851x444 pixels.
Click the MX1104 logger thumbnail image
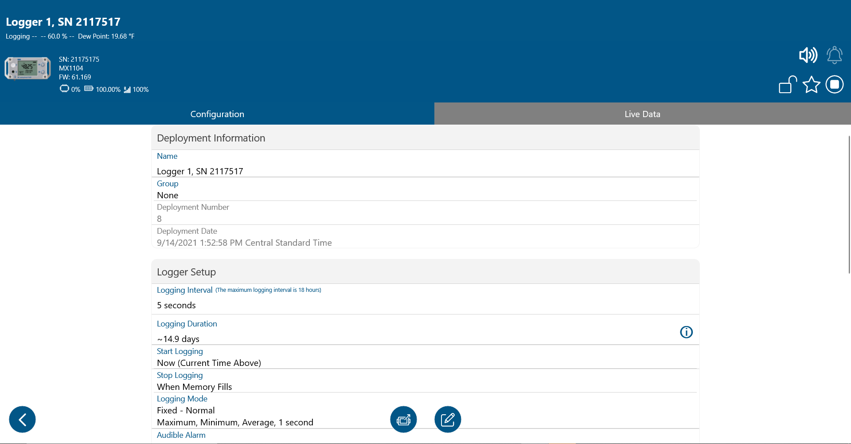tap(27, 68)
